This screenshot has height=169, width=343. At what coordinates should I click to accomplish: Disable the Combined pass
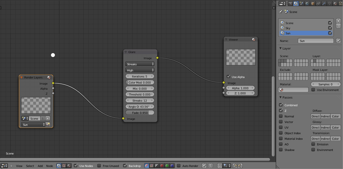pos(281,105)
